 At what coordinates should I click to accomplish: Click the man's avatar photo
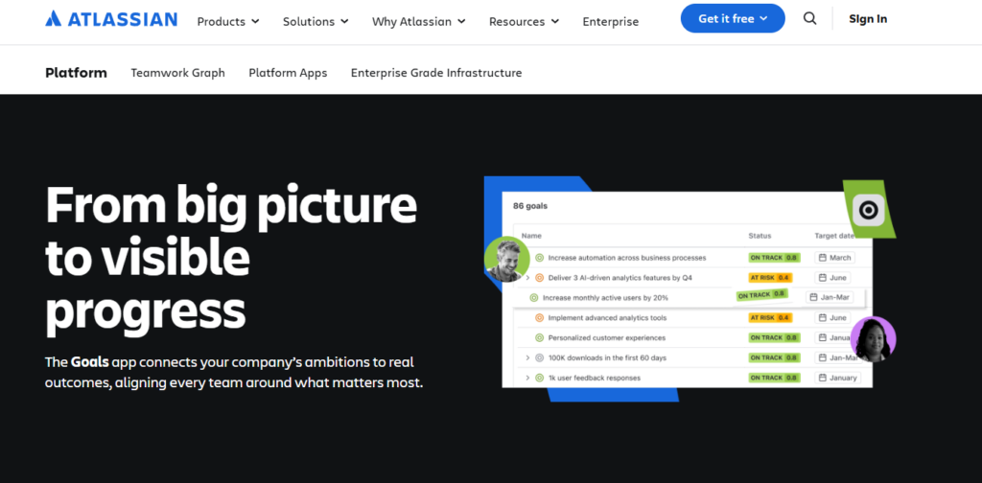(506, 259)
